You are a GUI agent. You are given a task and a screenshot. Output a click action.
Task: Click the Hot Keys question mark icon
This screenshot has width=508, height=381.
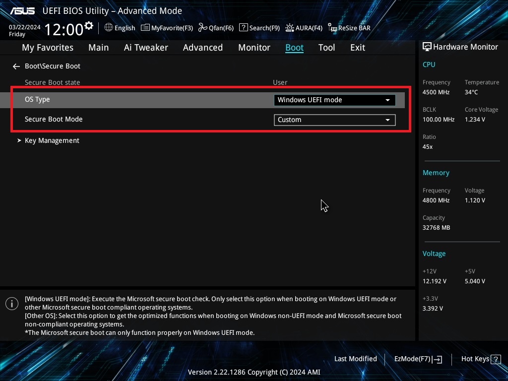coord(495,359)
